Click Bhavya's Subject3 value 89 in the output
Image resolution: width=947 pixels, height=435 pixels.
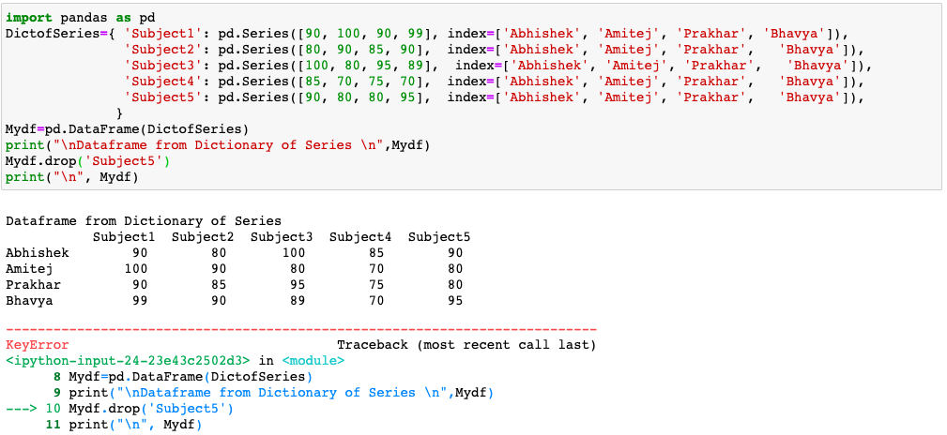pos(298,300)
